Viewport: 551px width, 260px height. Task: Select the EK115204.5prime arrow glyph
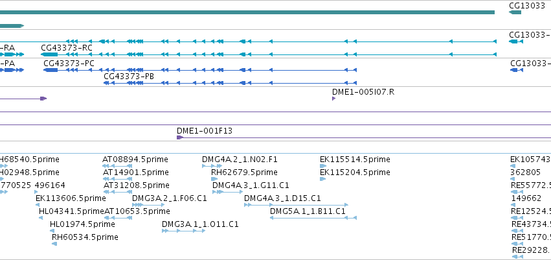coord(322,179)
